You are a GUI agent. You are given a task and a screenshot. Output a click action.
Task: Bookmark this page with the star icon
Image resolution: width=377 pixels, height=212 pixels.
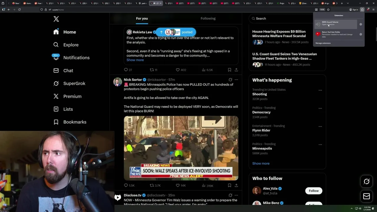(x=328, y=9)
